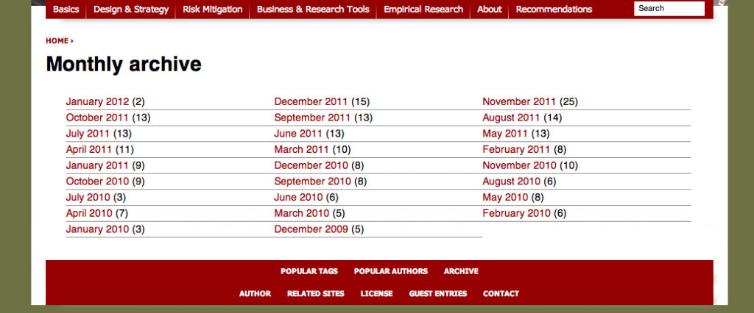Open Popular Authors in footer

390,272
